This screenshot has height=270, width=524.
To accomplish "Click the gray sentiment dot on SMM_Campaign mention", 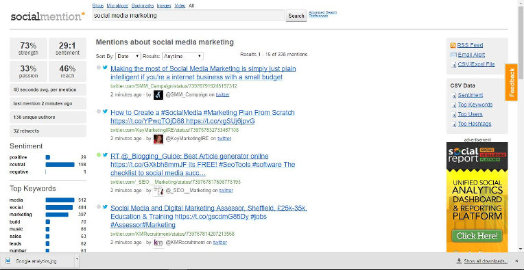I will pyautogui.click(x=99, y=67).
